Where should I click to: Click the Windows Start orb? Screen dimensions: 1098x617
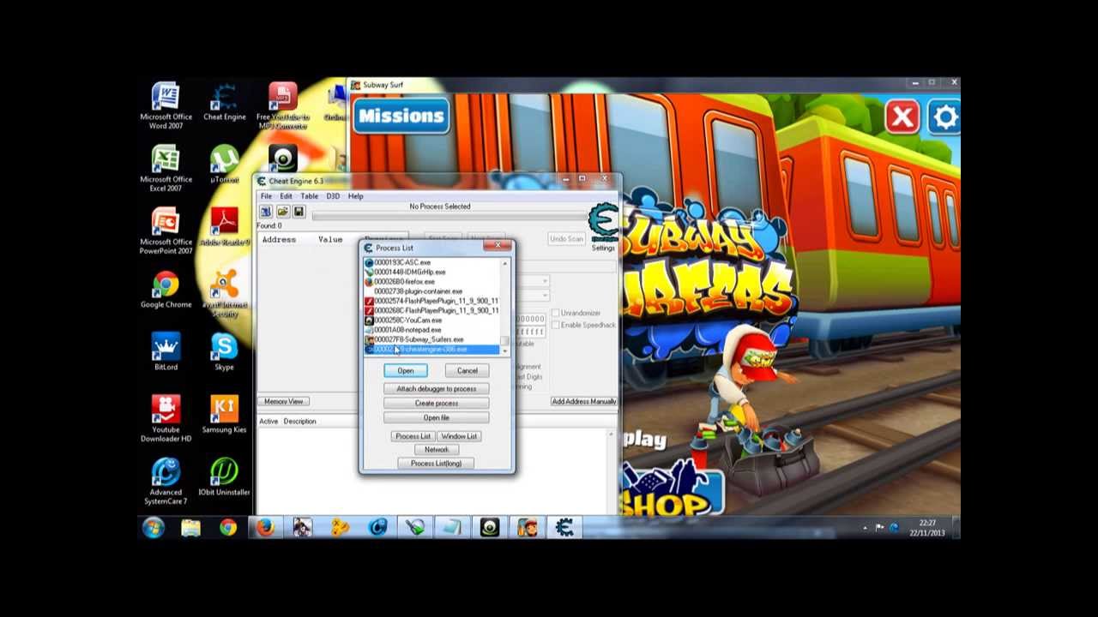click(153, 528)
